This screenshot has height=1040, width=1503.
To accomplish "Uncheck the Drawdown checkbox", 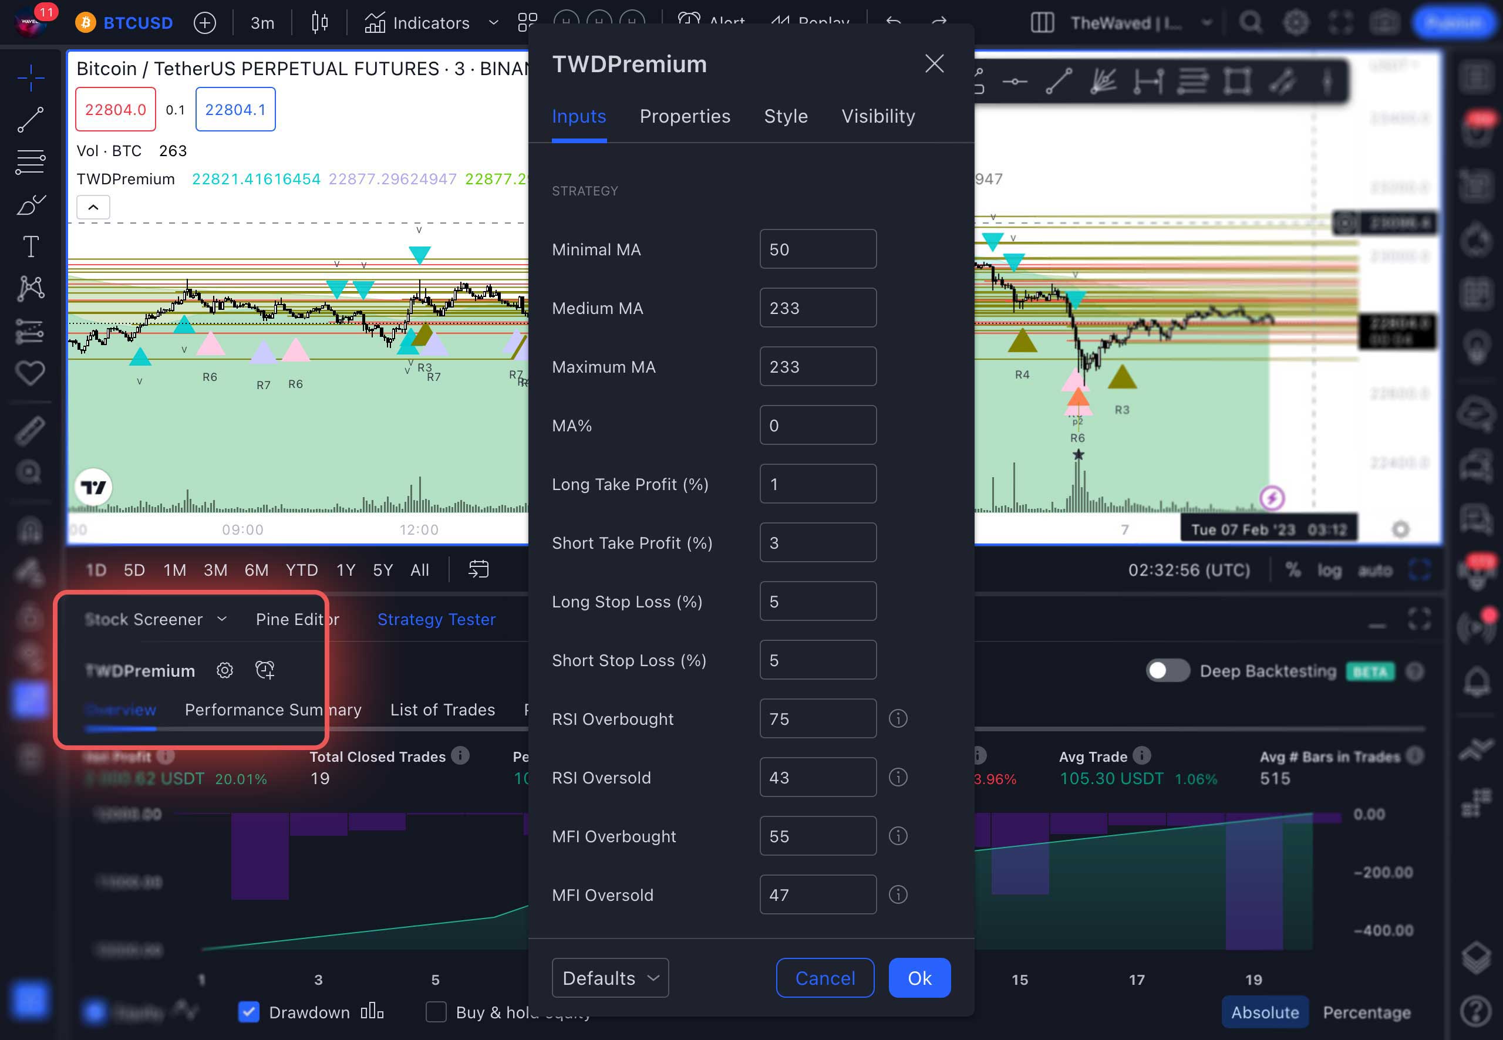I will 248,1012.
